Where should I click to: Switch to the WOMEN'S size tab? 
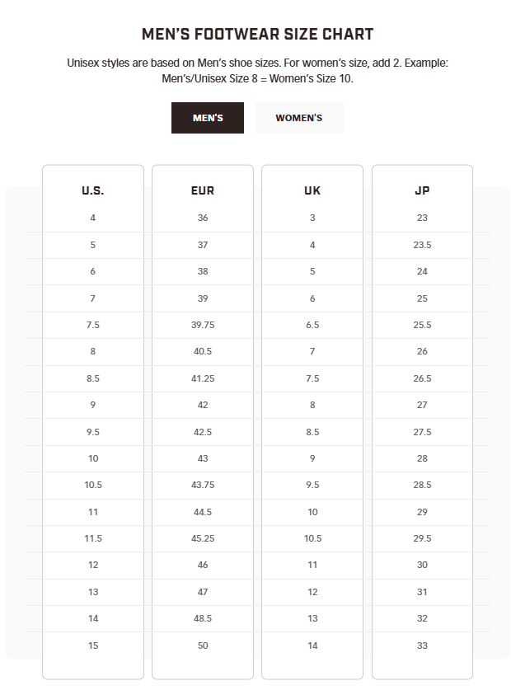coord(298,118)
